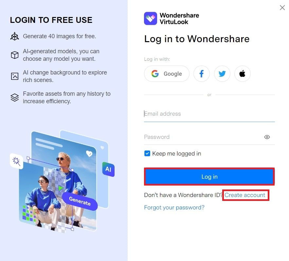Click the cube icon beside AI-generated models
The width and height of the screenshot is (289, 261).
(x=14, y=55)
